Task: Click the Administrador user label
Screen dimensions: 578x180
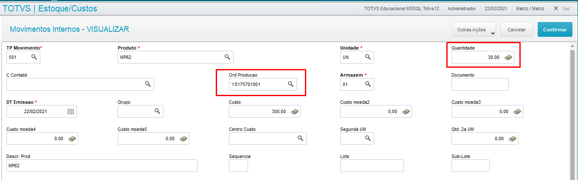Action: click(x=462, y=8)
